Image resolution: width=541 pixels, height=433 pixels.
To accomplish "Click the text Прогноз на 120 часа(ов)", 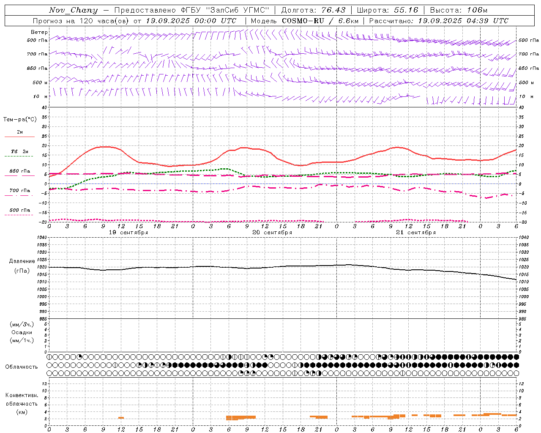I will tap(81, 21).
